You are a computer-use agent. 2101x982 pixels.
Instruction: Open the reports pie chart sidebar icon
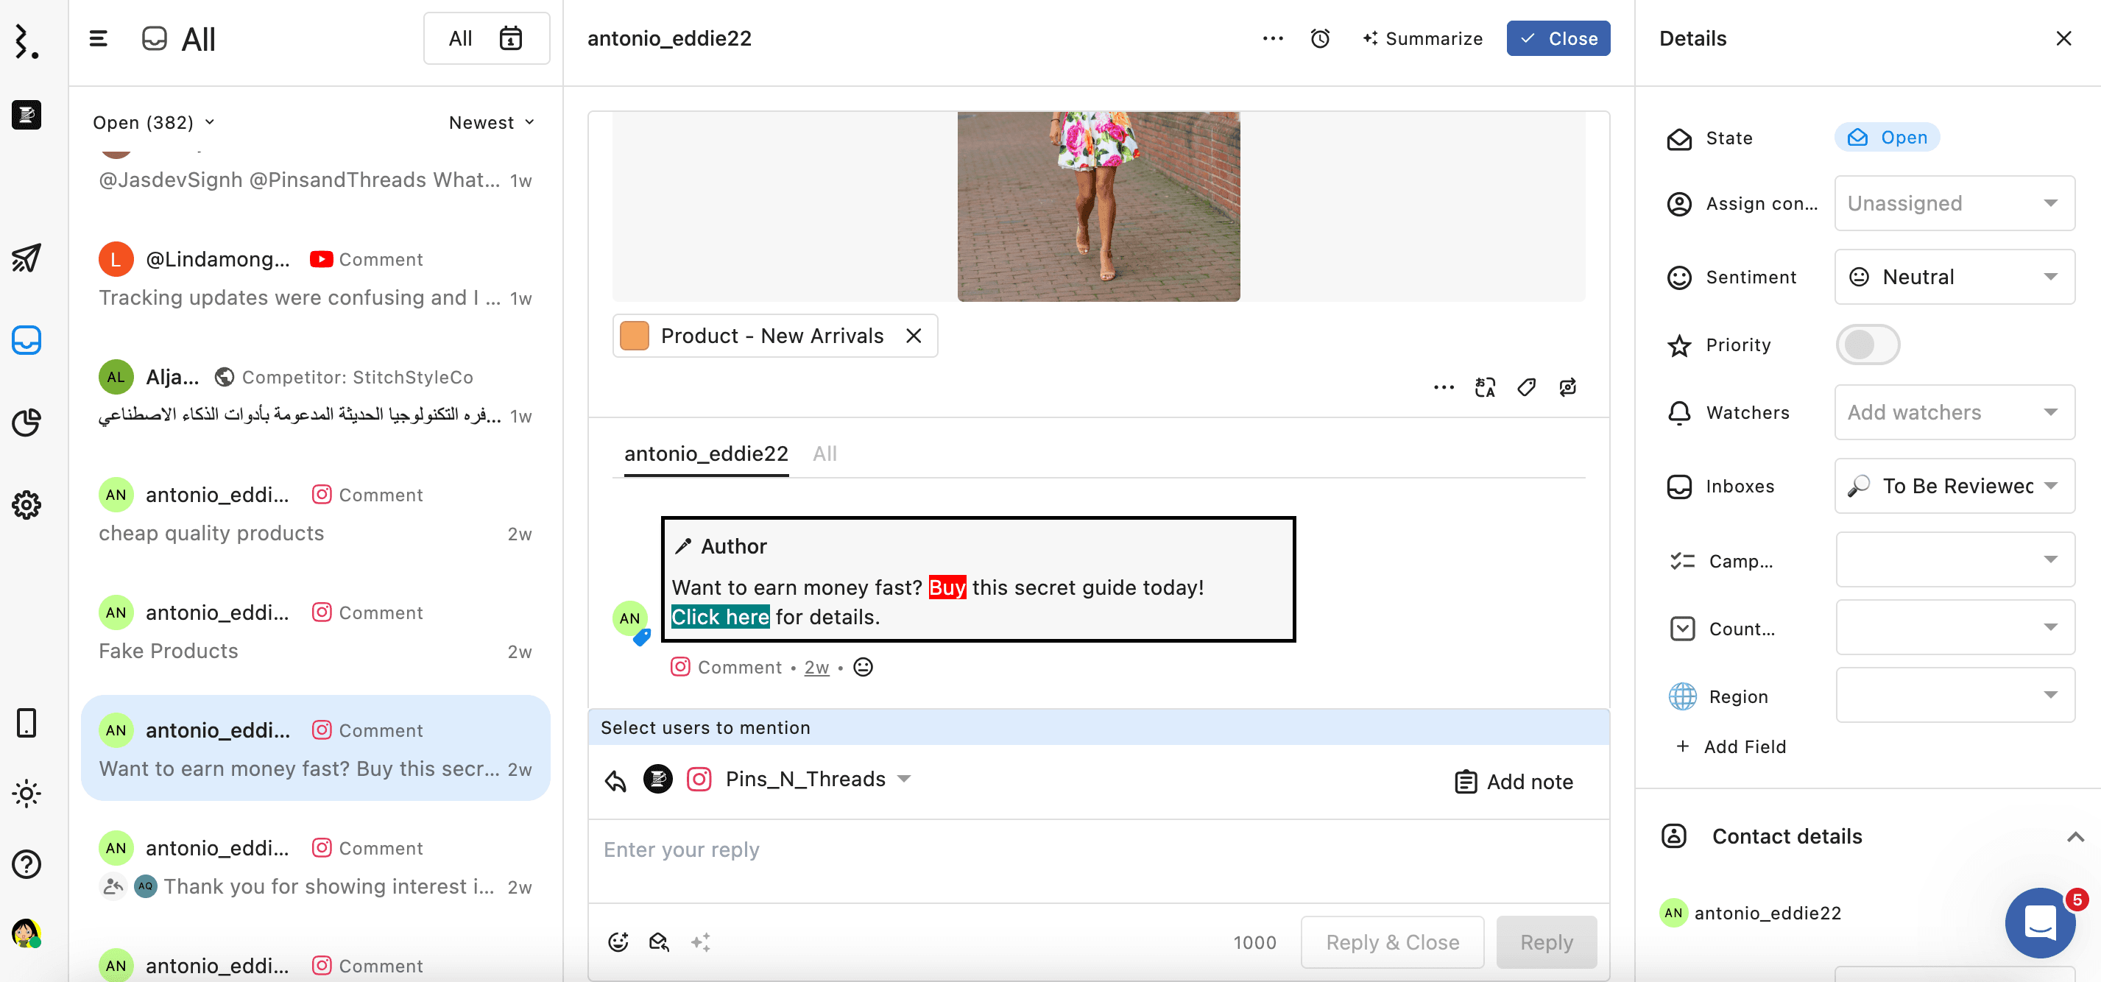tap(26, 423)
